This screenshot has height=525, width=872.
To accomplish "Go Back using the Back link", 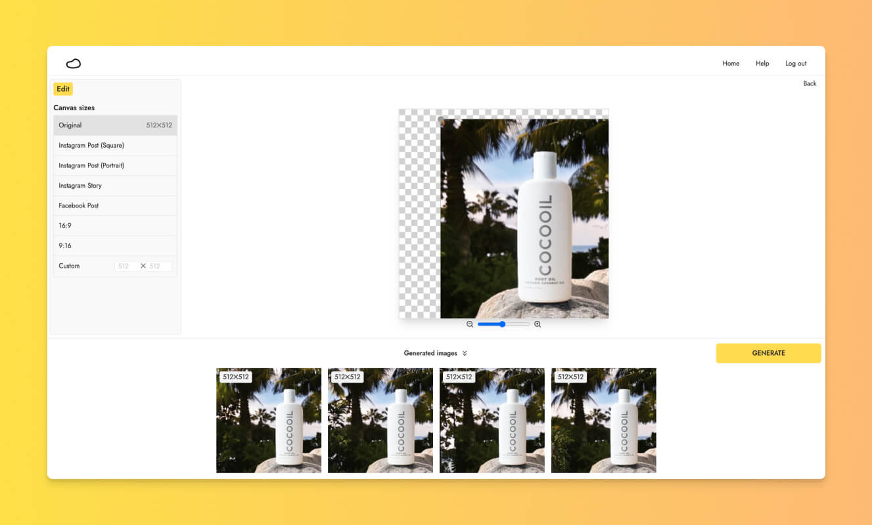I will 810,83.
